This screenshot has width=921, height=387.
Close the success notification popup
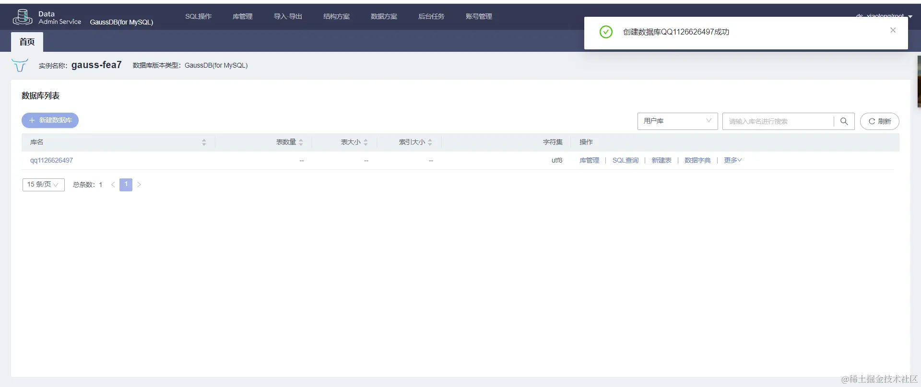pyautogui.click(x=893, y=30)
